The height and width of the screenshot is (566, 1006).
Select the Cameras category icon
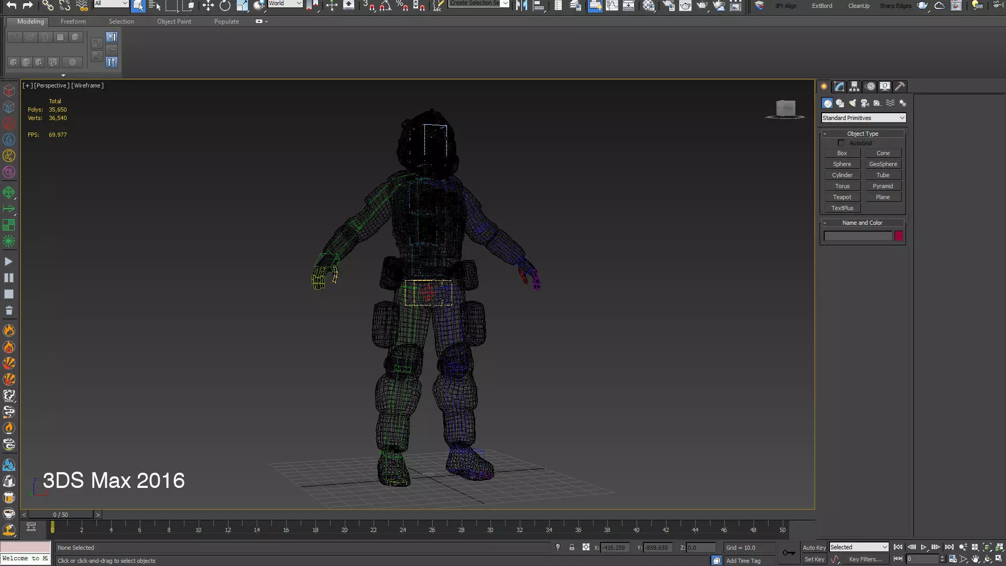(865, 103)
